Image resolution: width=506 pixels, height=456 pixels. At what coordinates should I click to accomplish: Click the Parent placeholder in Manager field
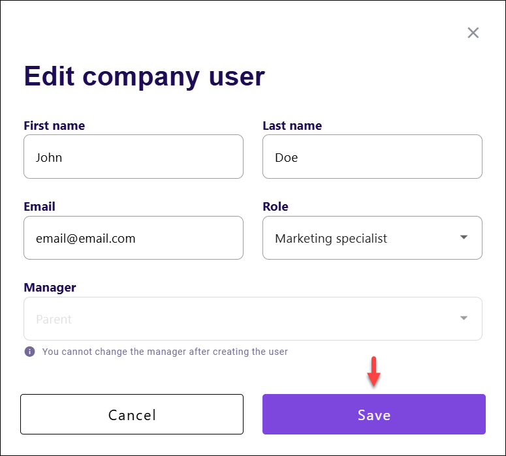pyautogui.click(x=54, y=319)
